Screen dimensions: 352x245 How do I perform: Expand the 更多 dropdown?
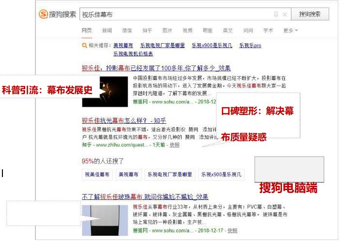tap(290, 30)
